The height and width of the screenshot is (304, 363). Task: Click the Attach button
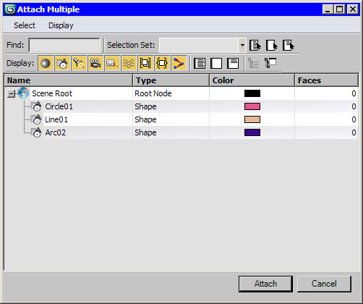(265, 284)
